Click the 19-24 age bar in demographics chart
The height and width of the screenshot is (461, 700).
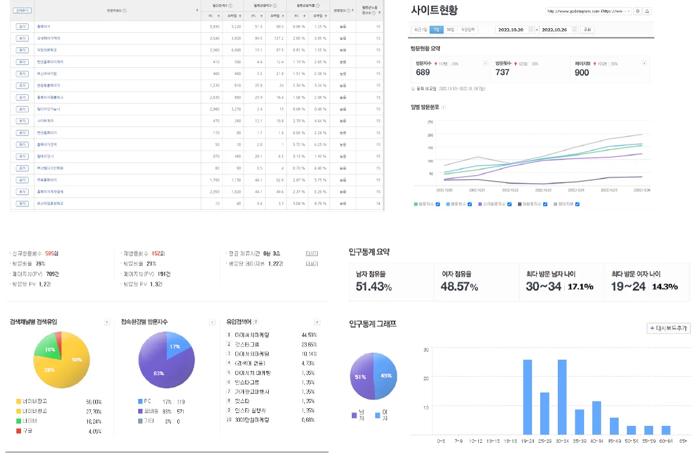point(527,397)
